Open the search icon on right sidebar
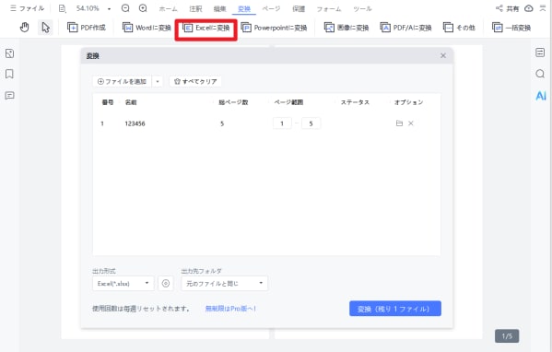Viewport: 552px width, 352px height. point(540,74)
